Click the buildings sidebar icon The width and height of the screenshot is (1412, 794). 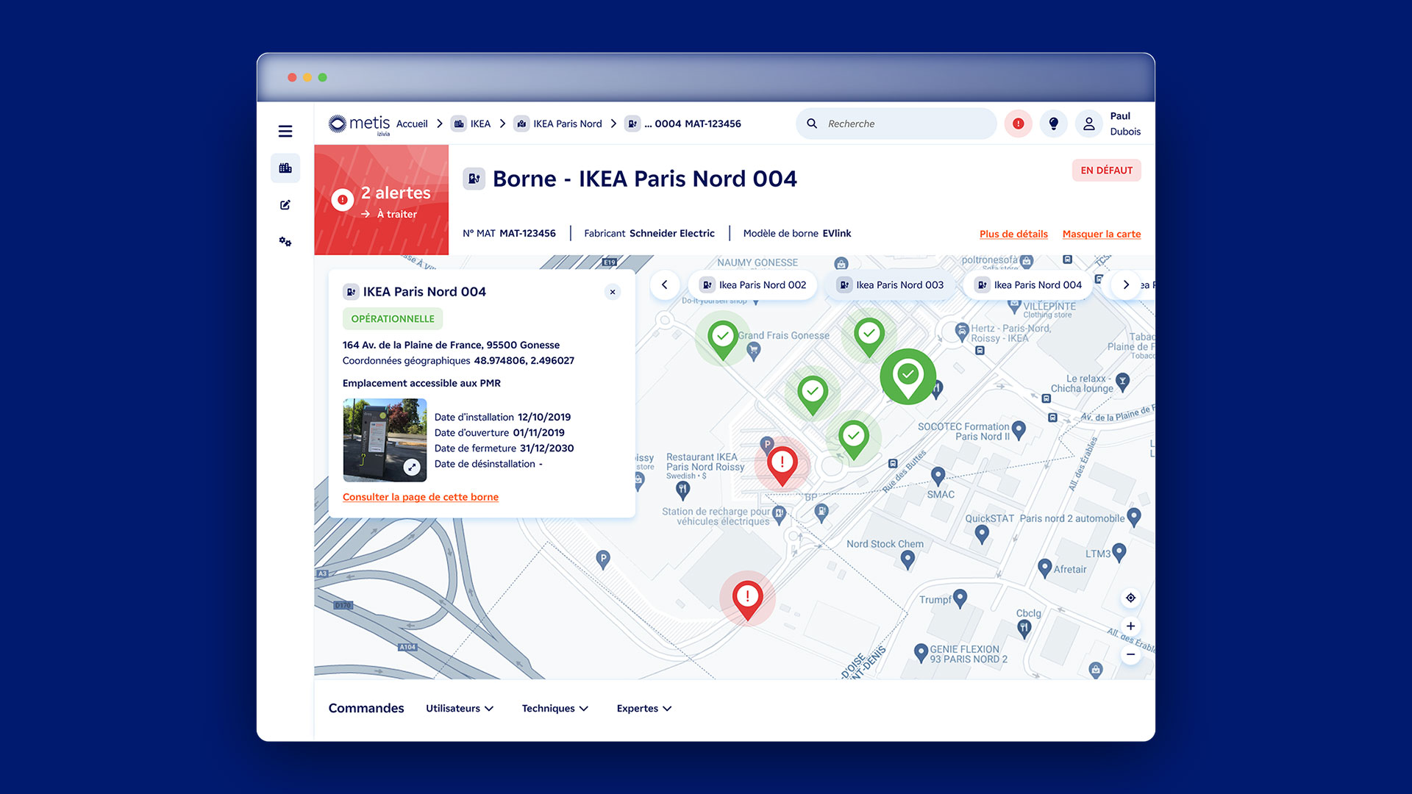(x=285, y=168)
